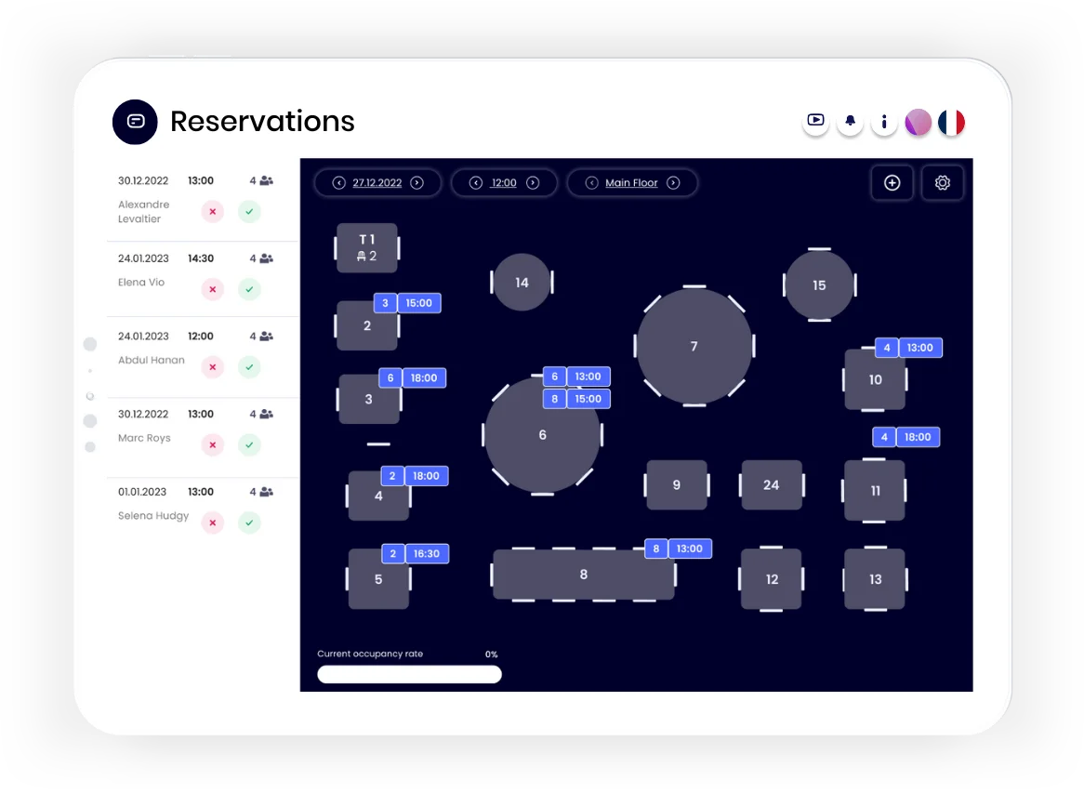Screen dimensions: 1084x807
Task: Click the Elena Vio name
Action: pyautogui.click(x=141, y=282)
